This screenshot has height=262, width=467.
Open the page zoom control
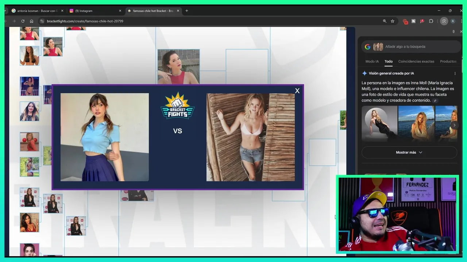[x=385, y=21]
